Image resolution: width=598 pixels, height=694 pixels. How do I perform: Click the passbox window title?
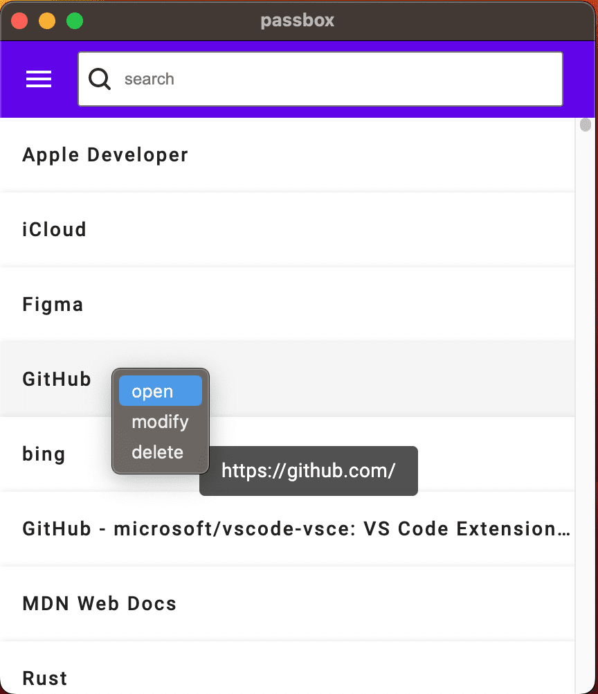click(297, 21)
